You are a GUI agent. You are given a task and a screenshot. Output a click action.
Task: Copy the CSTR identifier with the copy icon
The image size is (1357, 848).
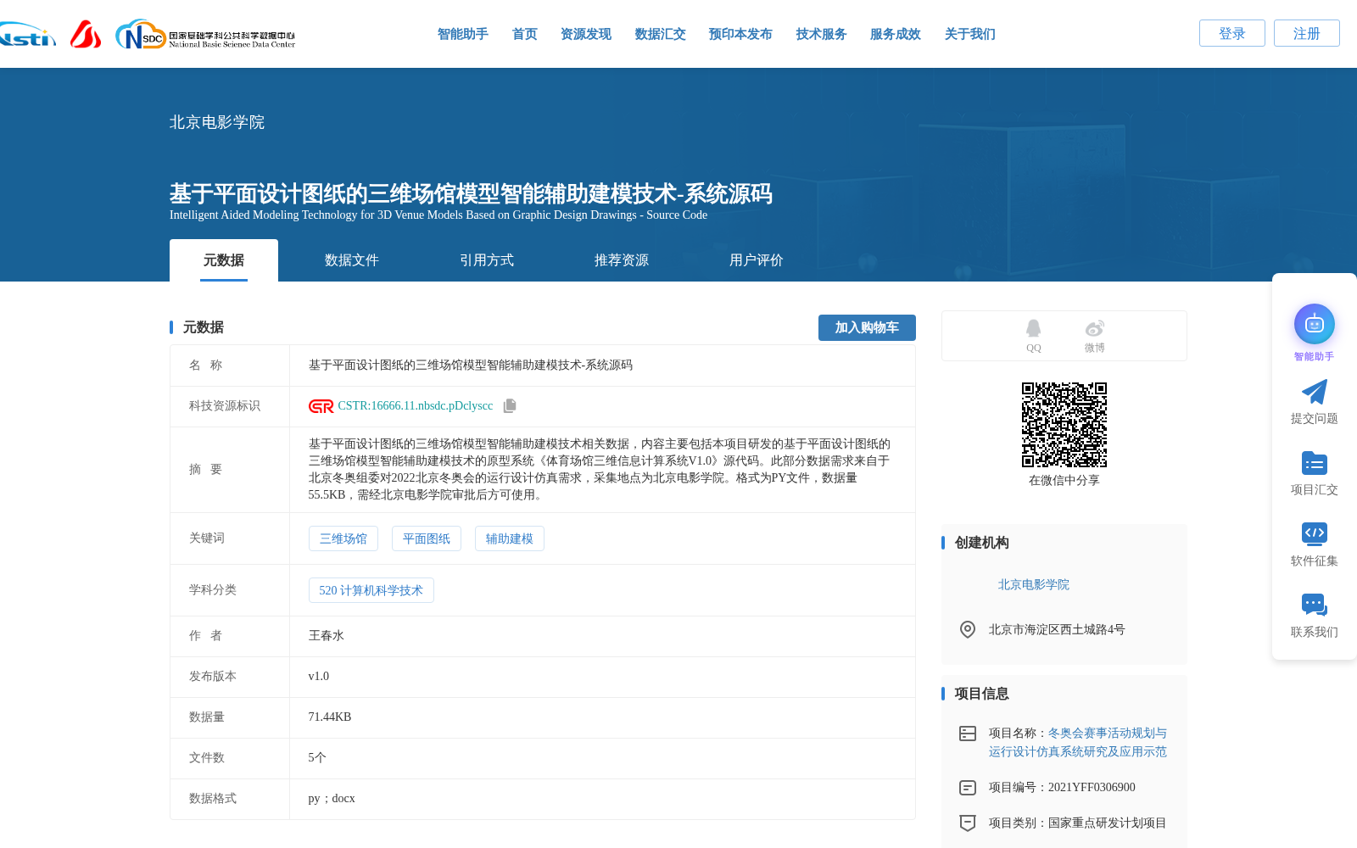point(510,406)
